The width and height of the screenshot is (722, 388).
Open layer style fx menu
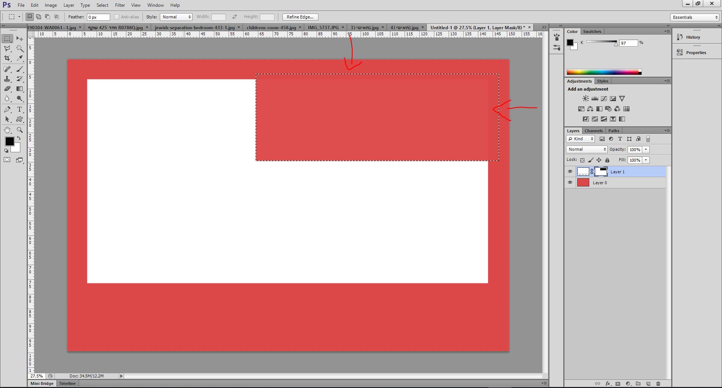[x=608, y=384]
